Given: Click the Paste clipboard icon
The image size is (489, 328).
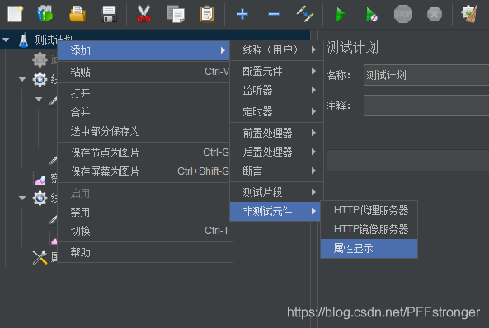Looking at the screenshot, I should [x=207, y=14].
